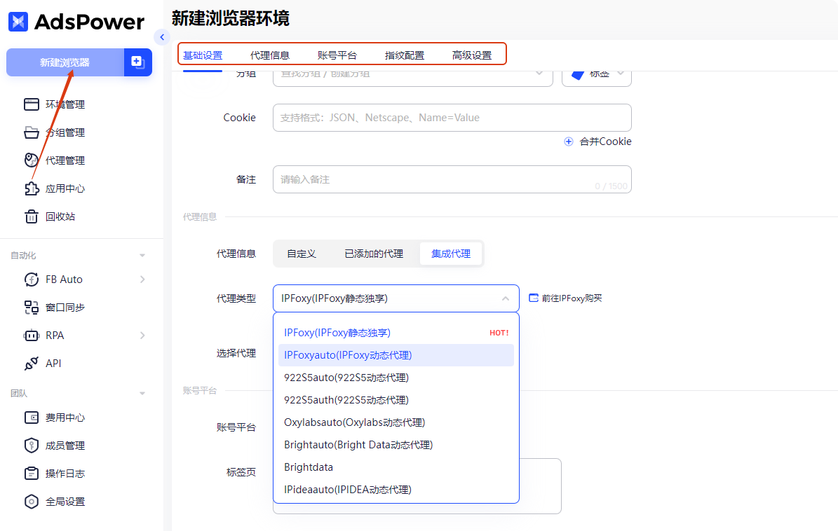Expand the RPA submenu arrow
Screen dimensions: 838x531
pyautogui.click(x=142, y=335)
